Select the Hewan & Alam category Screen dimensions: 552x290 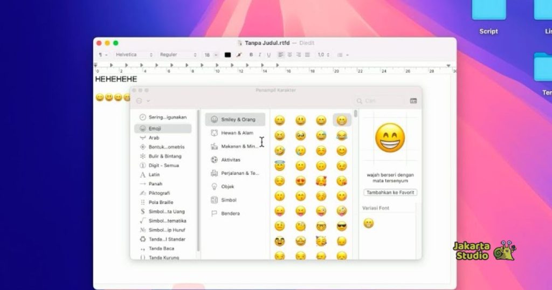(237, 133)
